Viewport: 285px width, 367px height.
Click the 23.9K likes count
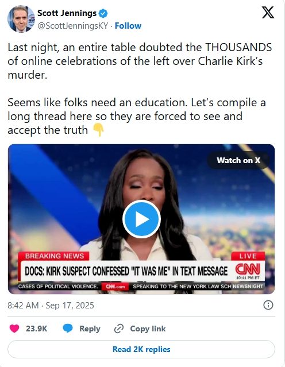tap(37, 329)
